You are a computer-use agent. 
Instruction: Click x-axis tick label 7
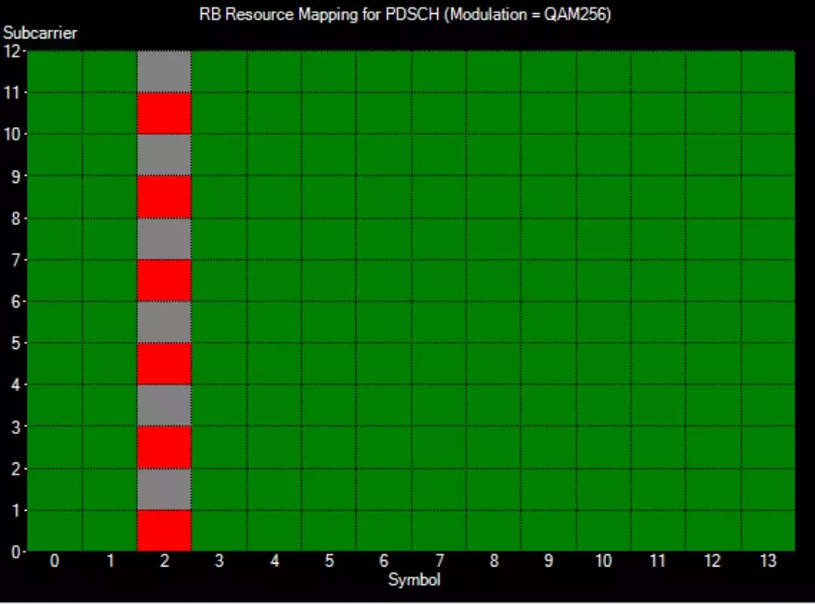coord(439,562)
